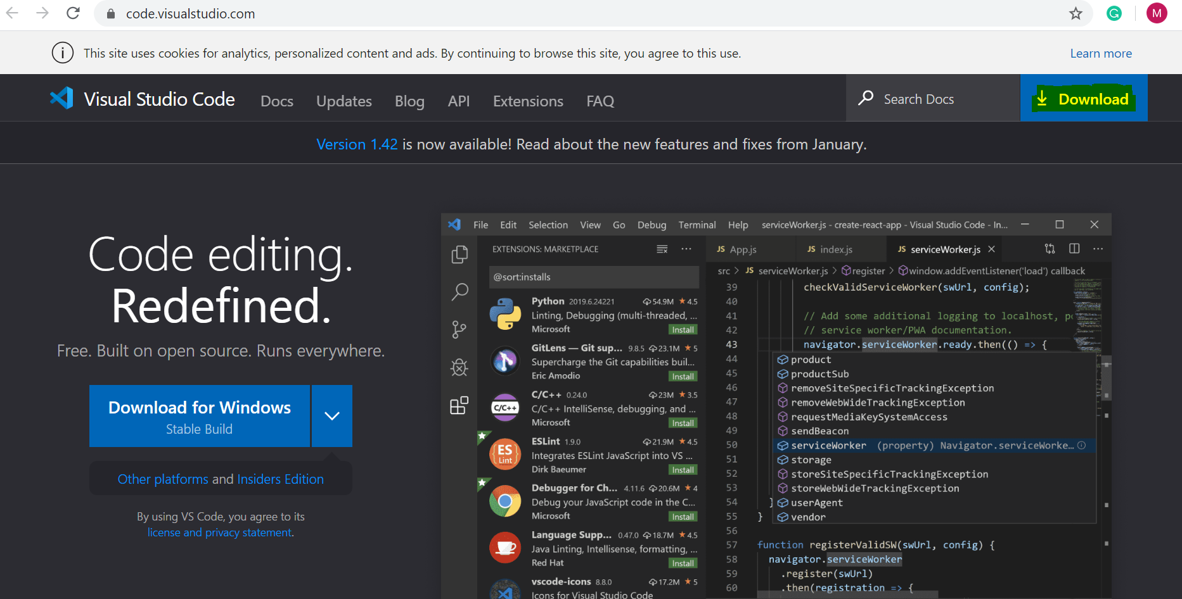The width and height of the screenshot is (1182, 599).
Task: Click the code minimap in editor
Action: [1088, 315]
